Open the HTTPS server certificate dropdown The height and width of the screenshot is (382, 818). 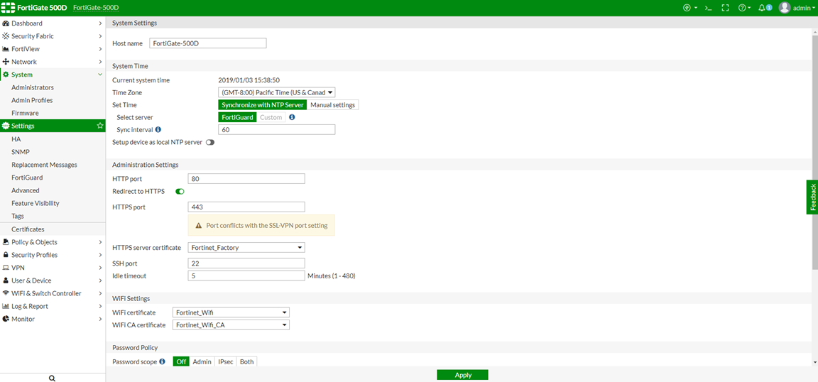pos(246,247)
